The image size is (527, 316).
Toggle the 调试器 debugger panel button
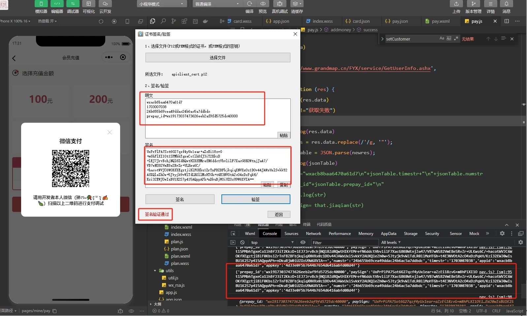[x=73, y=4]
